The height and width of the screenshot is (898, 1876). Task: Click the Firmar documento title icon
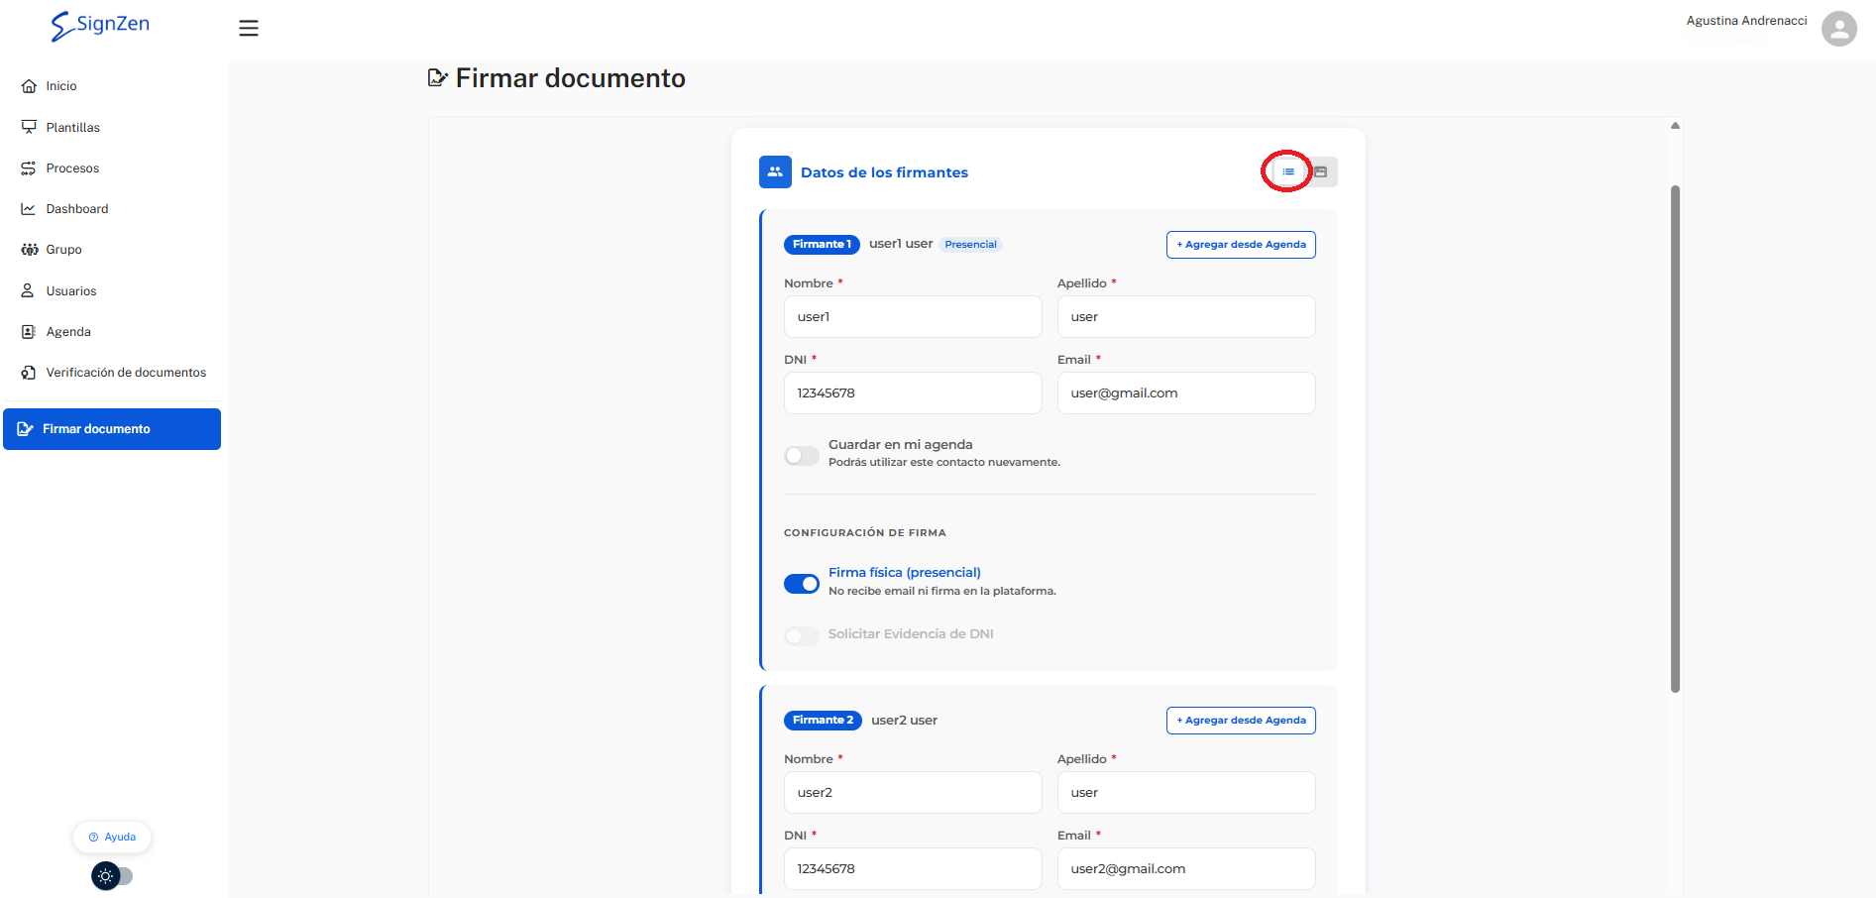point(437,77)
